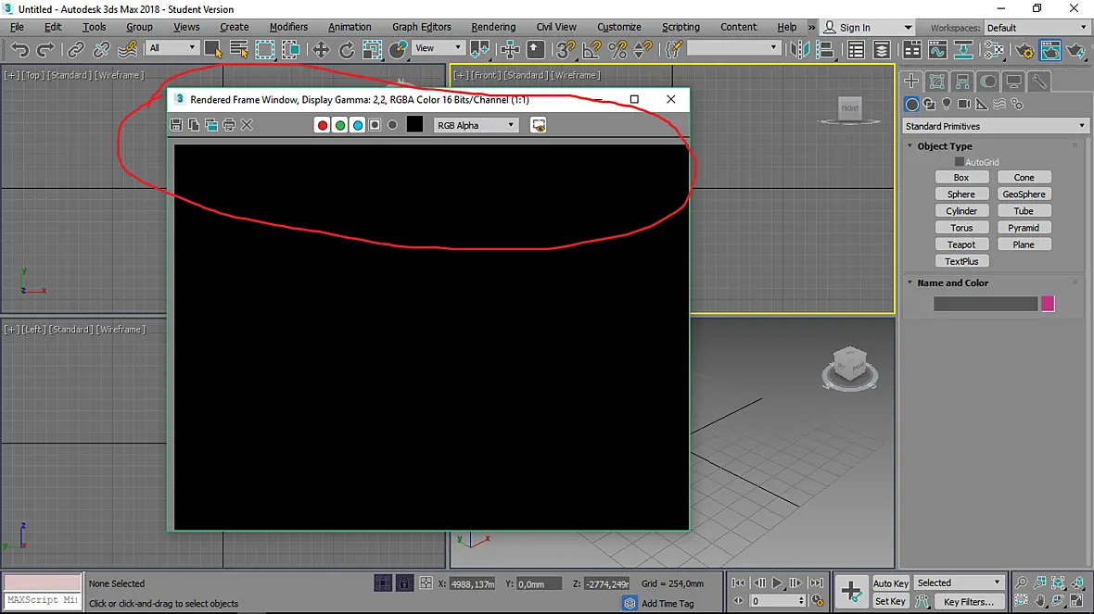Switch to the Utilities wrench tab

pyautogui.click(x=1039, y=81)
